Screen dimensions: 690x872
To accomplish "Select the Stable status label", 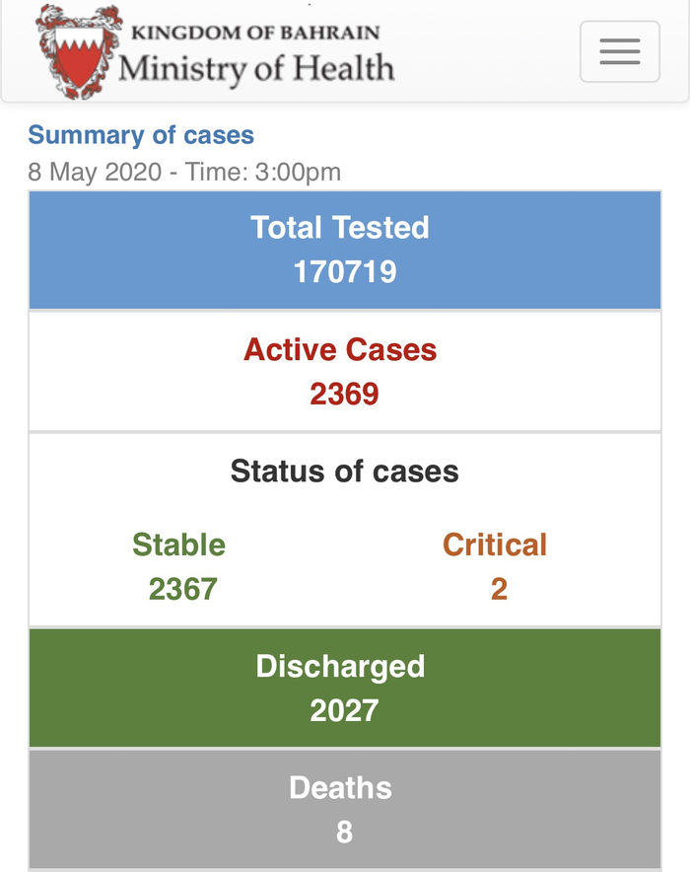I will (178, 545).
